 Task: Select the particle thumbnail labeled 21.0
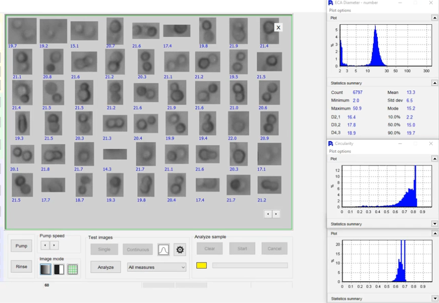click(x=239, y=92)
